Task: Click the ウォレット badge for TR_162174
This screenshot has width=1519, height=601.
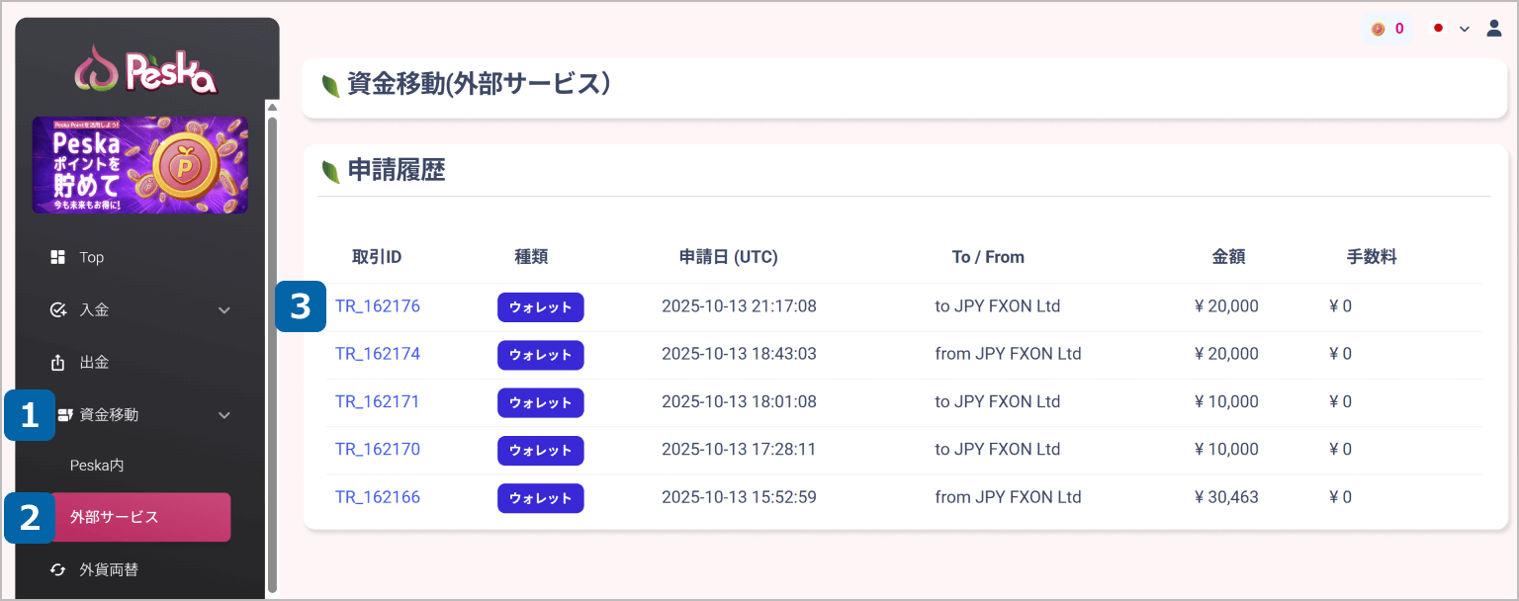Action: (x=540, y=355)
